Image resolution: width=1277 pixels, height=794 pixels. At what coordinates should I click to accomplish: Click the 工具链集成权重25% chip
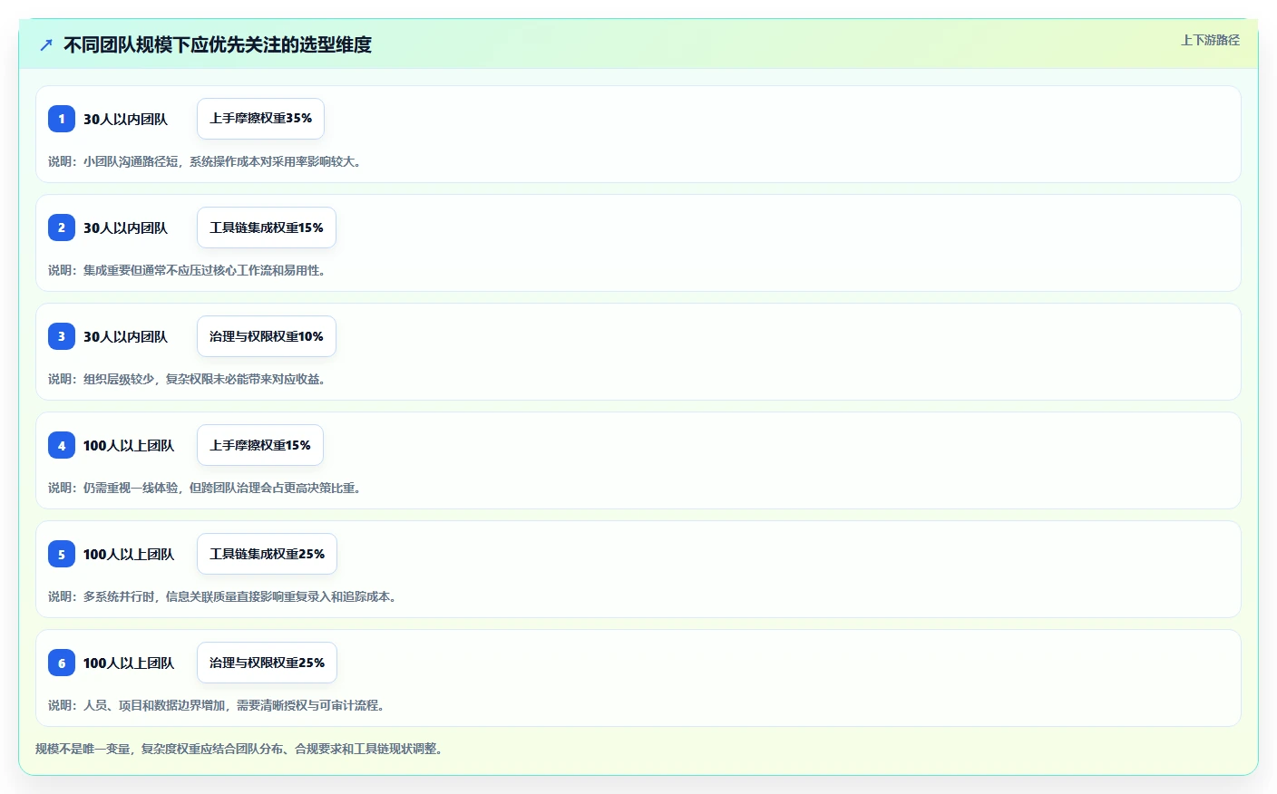267,554
